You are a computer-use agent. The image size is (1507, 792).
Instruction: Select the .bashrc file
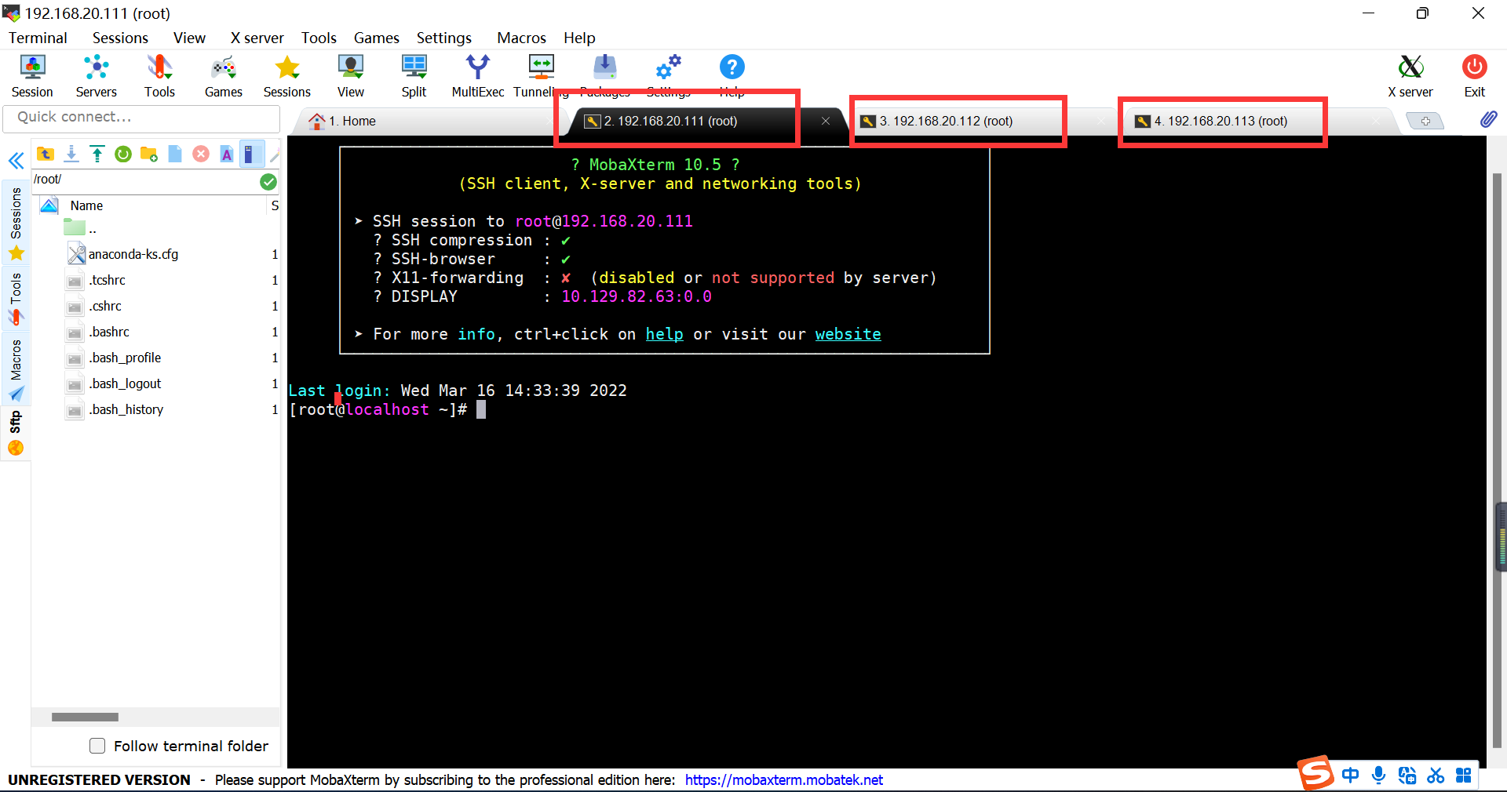coord(108,332)
